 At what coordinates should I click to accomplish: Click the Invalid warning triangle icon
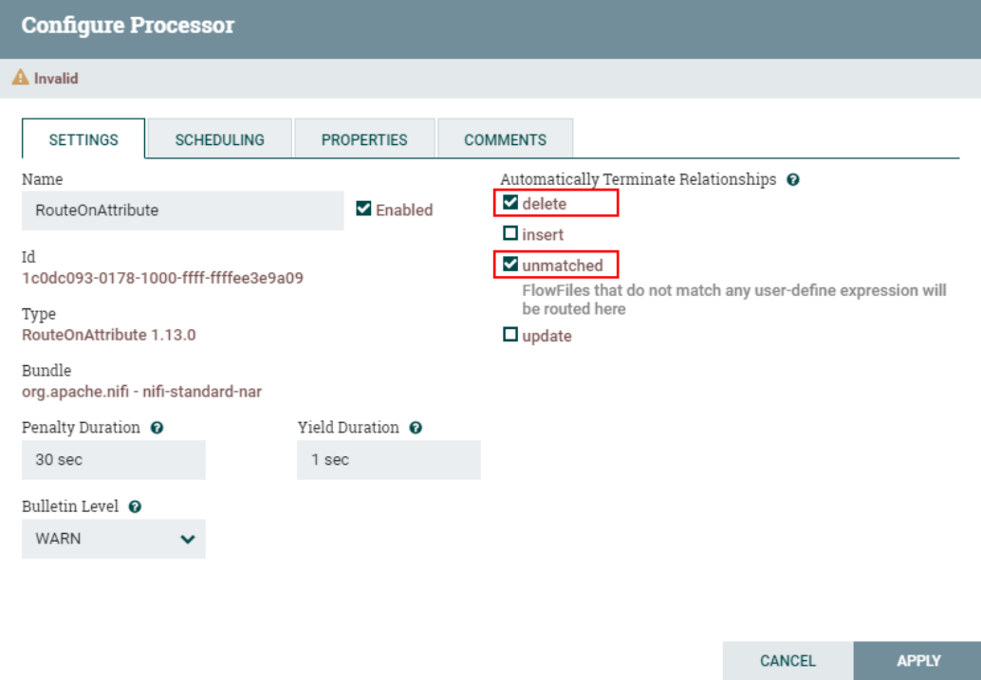pos(20,78)
